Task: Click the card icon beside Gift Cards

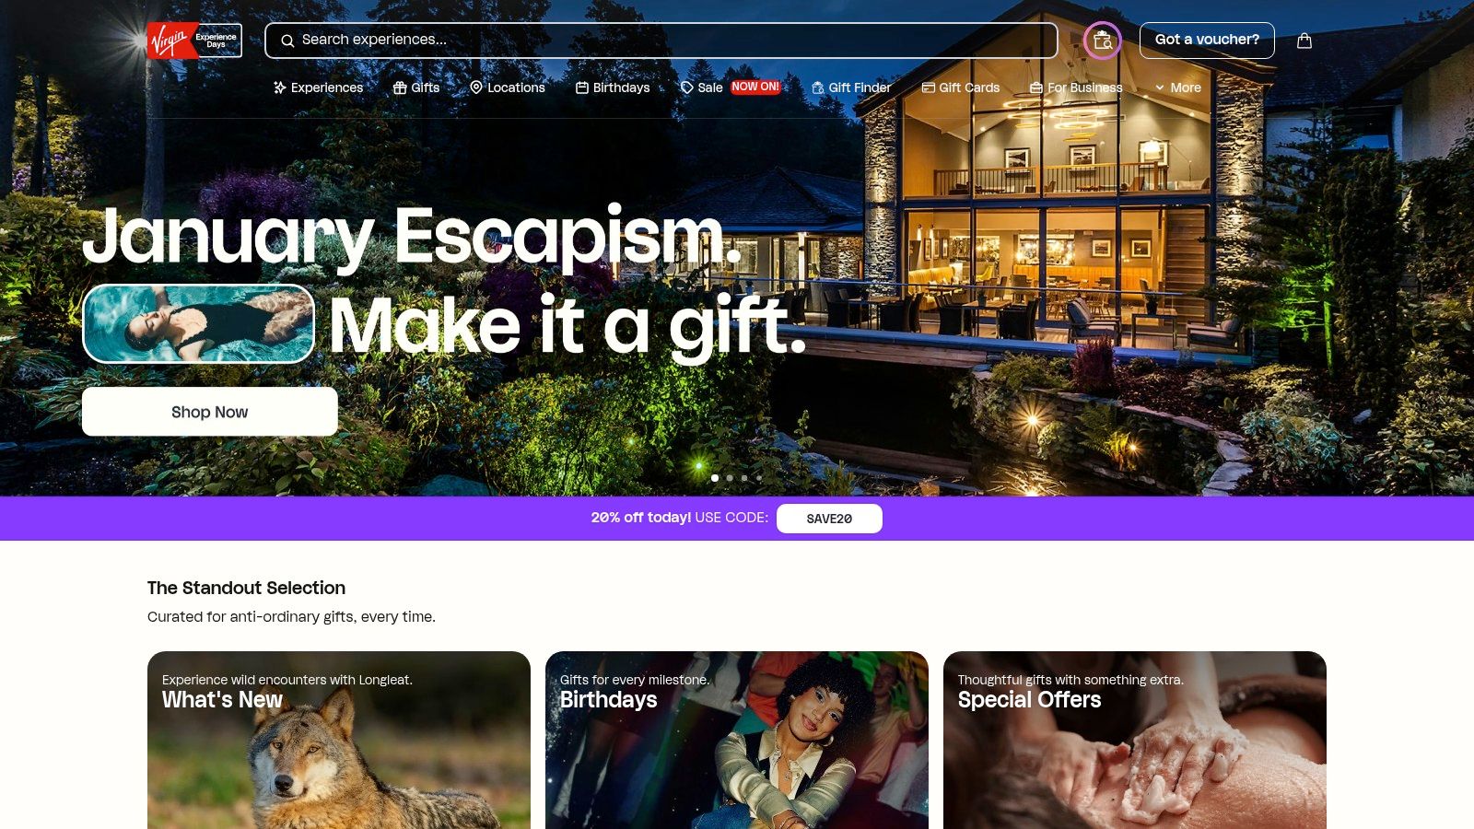Action: click(929, 88)
